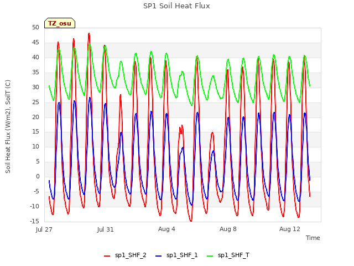The image size is (354, 266).
Task: Click the Soil Heat Flux y-axis label
Action: coord(8,126)
